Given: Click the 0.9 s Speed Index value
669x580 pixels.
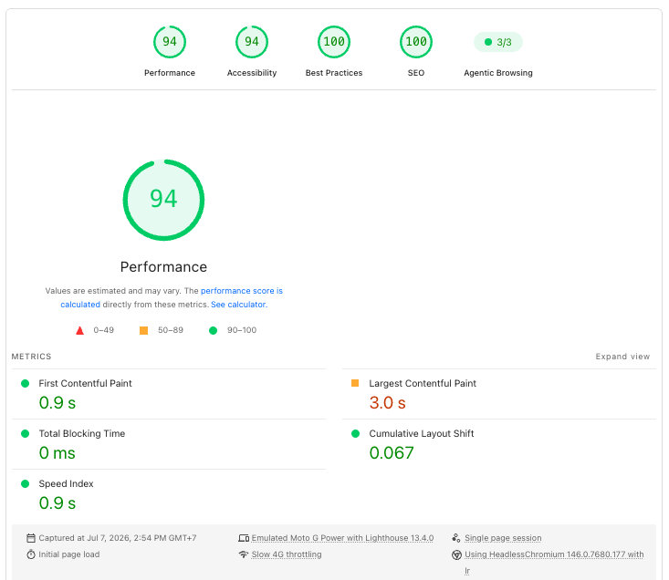Looking at the screenshot, I should [57, 503].
